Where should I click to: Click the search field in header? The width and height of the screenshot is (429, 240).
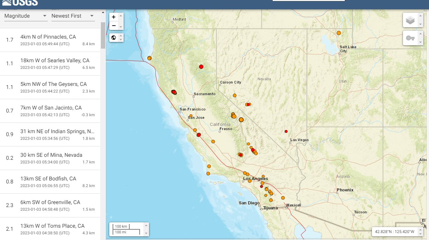[x=308, y=1]
